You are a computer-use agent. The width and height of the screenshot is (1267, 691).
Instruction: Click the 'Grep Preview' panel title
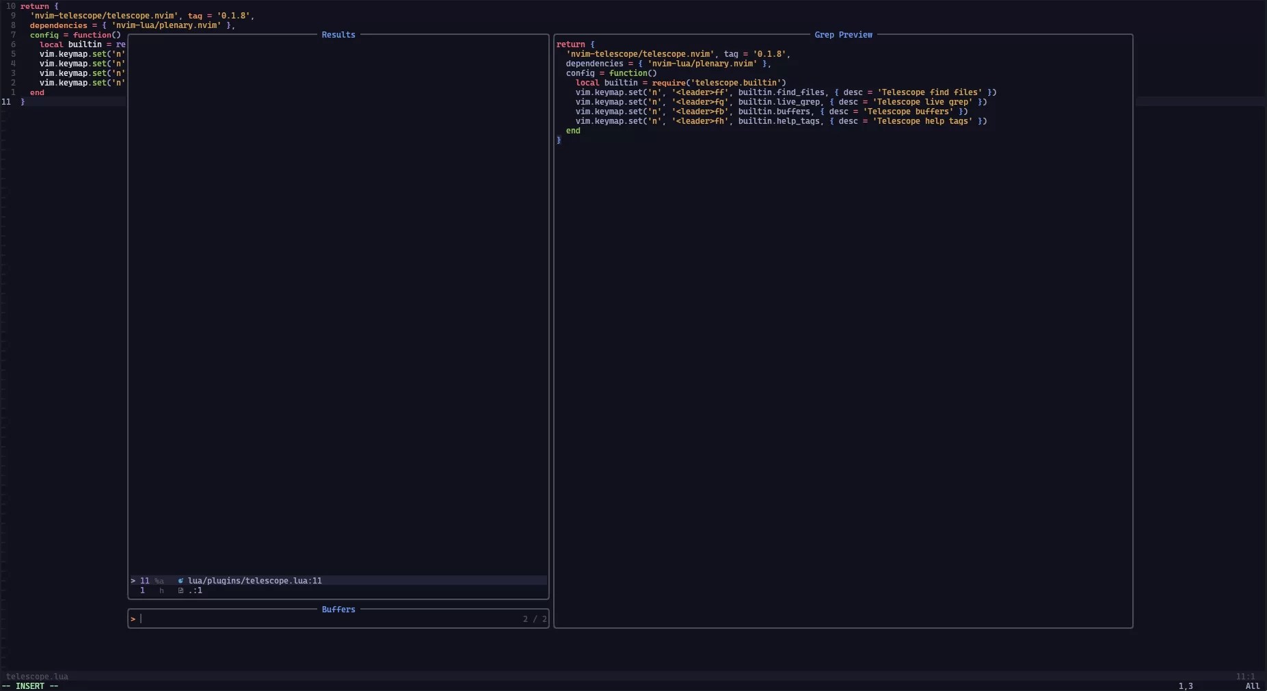pos(843,35)
